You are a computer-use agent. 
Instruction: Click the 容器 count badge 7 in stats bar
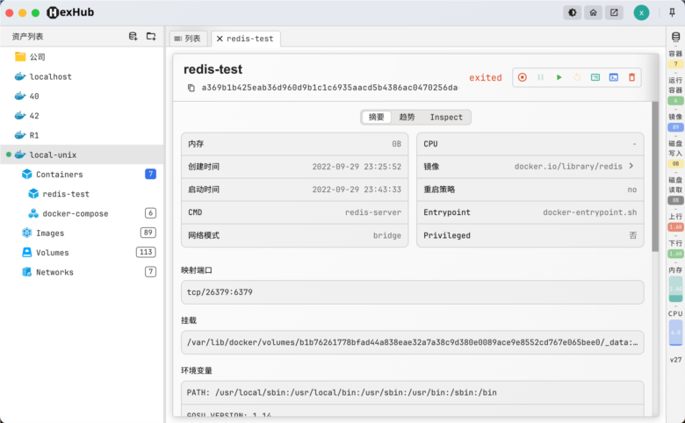click(675, 64)
